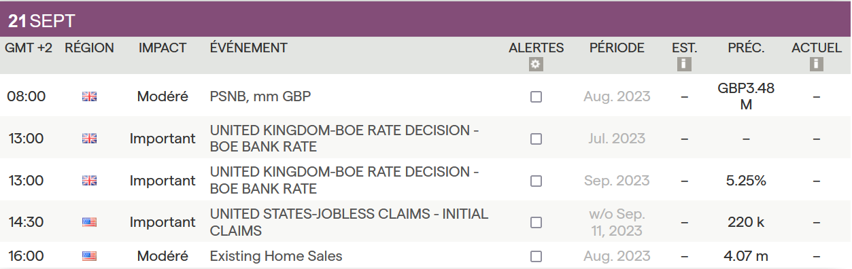This screenshot has height=269, width=852.
Task: Click the EST. info icon
Action: [684, 65]
